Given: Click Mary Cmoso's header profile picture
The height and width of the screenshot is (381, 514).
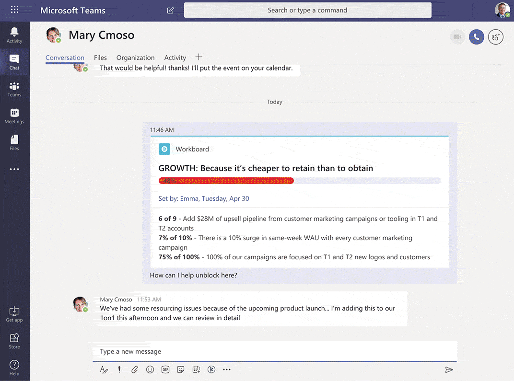Looking at the screenshot, I should coord(54,35).
